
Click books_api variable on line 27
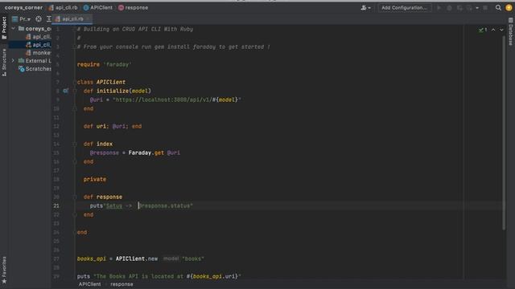click(x=91, y=258)
